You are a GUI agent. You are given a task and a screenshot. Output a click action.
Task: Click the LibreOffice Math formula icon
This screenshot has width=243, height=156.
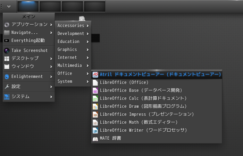point(95,122)
